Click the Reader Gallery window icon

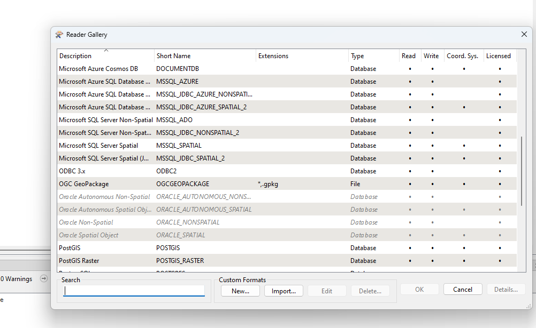pos(59,35)
